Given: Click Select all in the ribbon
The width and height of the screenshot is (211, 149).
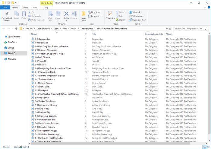Looking at the screenshot, I should coord(134,12).
